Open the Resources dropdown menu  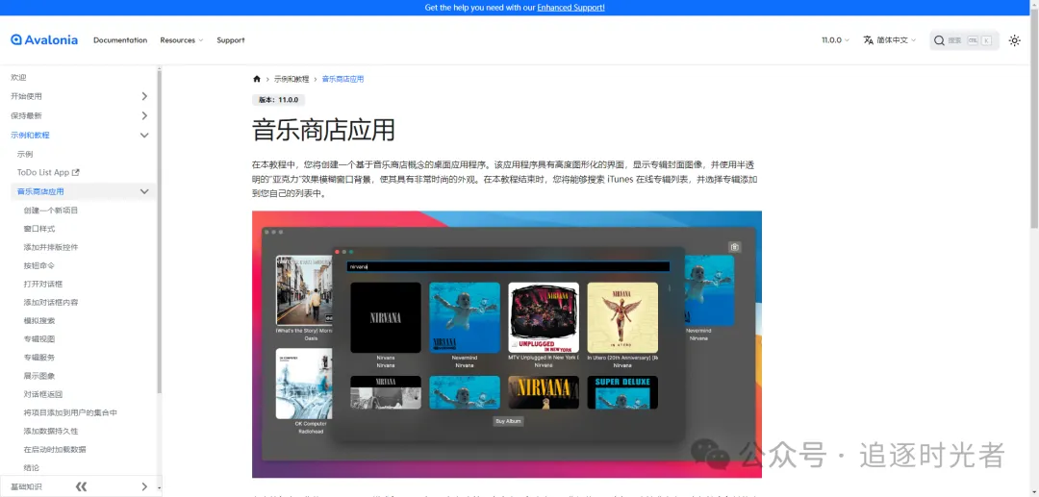coord(182,40)
